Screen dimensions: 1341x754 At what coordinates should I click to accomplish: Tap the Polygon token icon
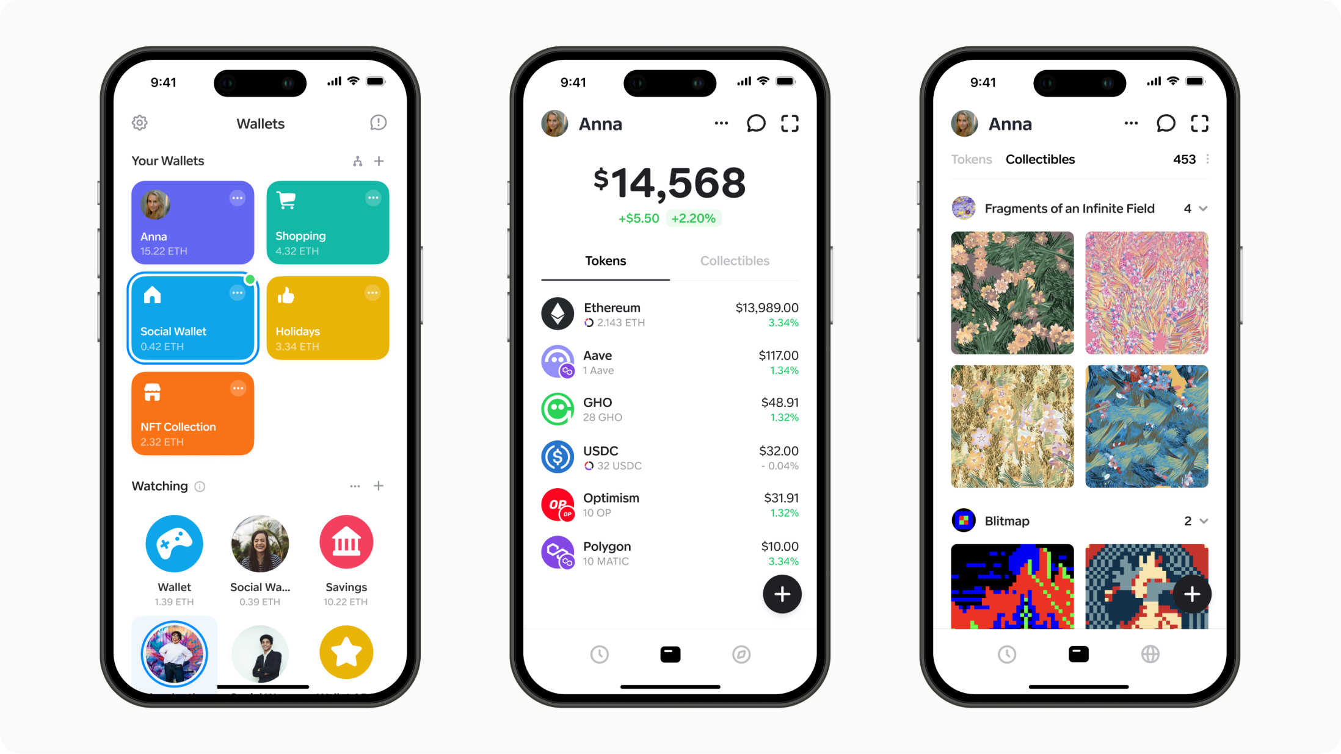[x=558, y=552]
